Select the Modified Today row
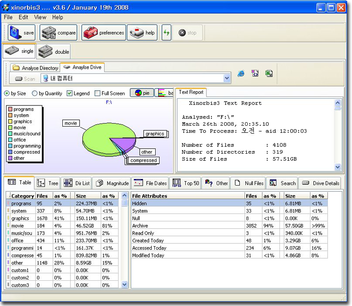Screen dimensions: 352x306 [x=229, y=256]
